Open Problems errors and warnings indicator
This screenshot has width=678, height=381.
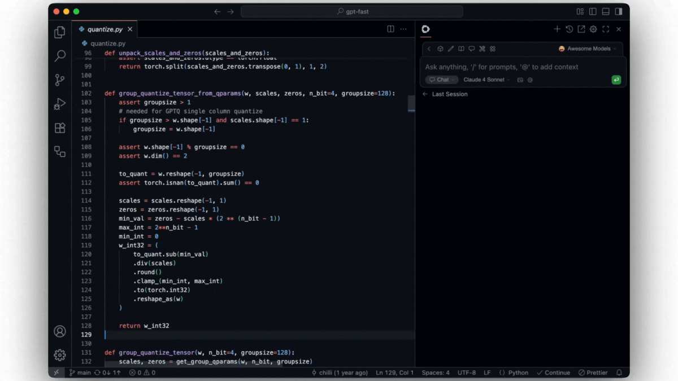tap(142, 373)
